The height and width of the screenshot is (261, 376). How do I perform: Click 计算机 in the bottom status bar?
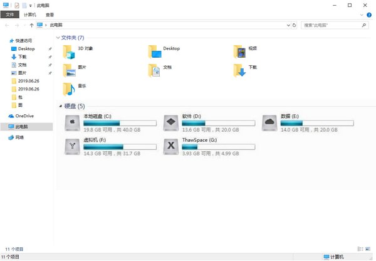[x=333, y=257]
